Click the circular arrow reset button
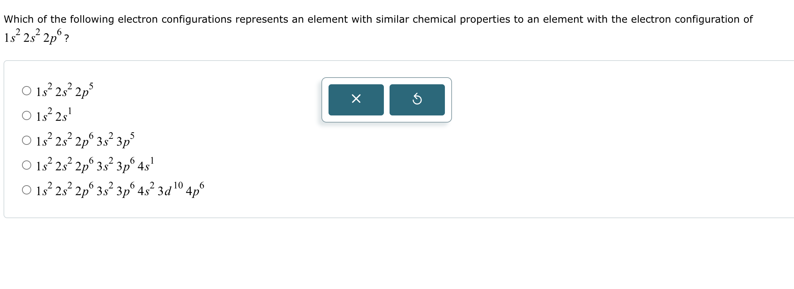The height and width of the screenshot is (289, 794). click(x=417, y=100)
